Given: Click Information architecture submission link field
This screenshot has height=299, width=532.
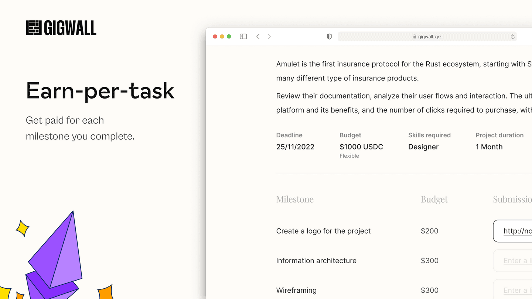Looking at the screenshot, I should point(512,261).
